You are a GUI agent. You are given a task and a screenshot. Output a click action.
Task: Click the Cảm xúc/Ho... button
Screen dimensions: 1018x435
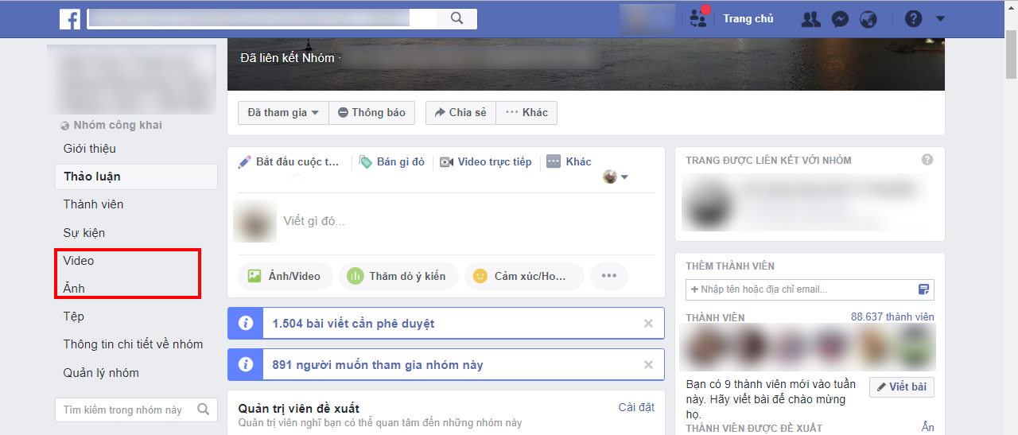(x=524, y=276)
